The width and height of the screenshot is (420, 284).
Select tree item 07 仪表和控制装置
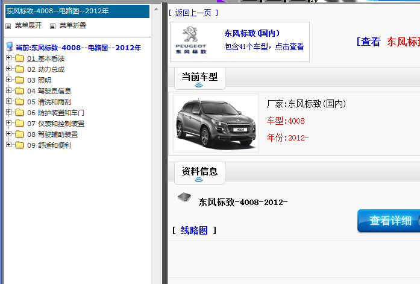point(55,124)
